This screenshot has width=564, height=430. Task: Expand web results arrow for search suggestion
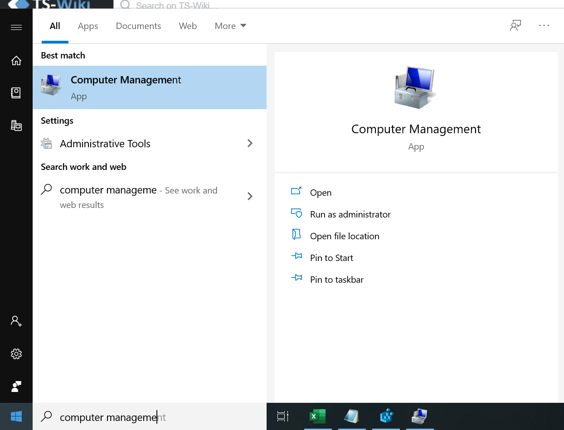250,196
